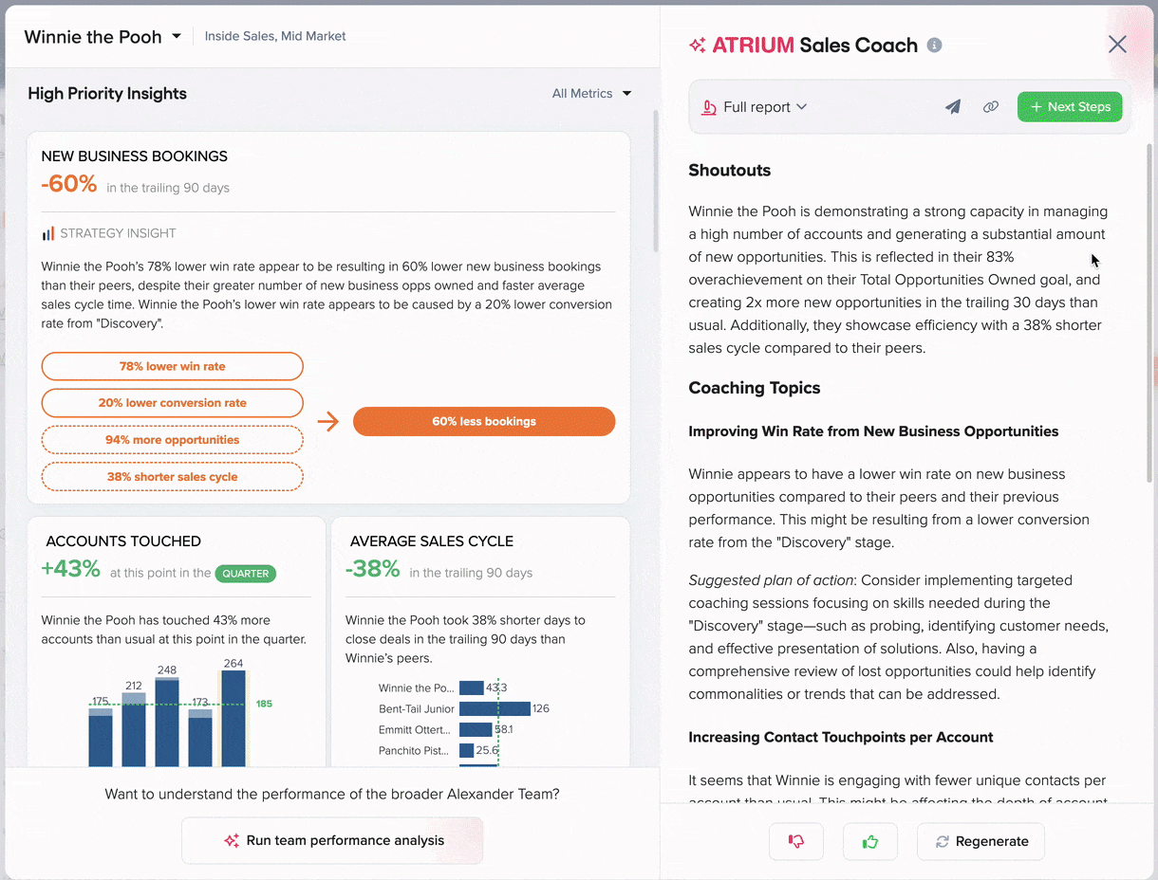Click the "High Priority Insights" heading

(x=107, y=93)
